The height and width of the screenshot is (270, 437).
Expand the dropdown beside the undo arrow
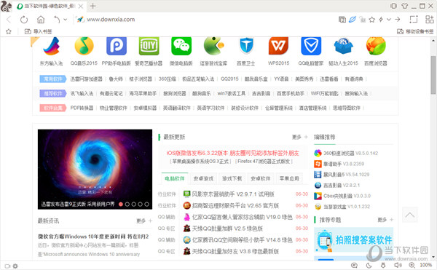pyautogui.click(x=66, y=20)
